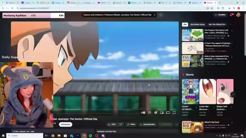Reload the page in the browser toolbar

tap(12, 8)
